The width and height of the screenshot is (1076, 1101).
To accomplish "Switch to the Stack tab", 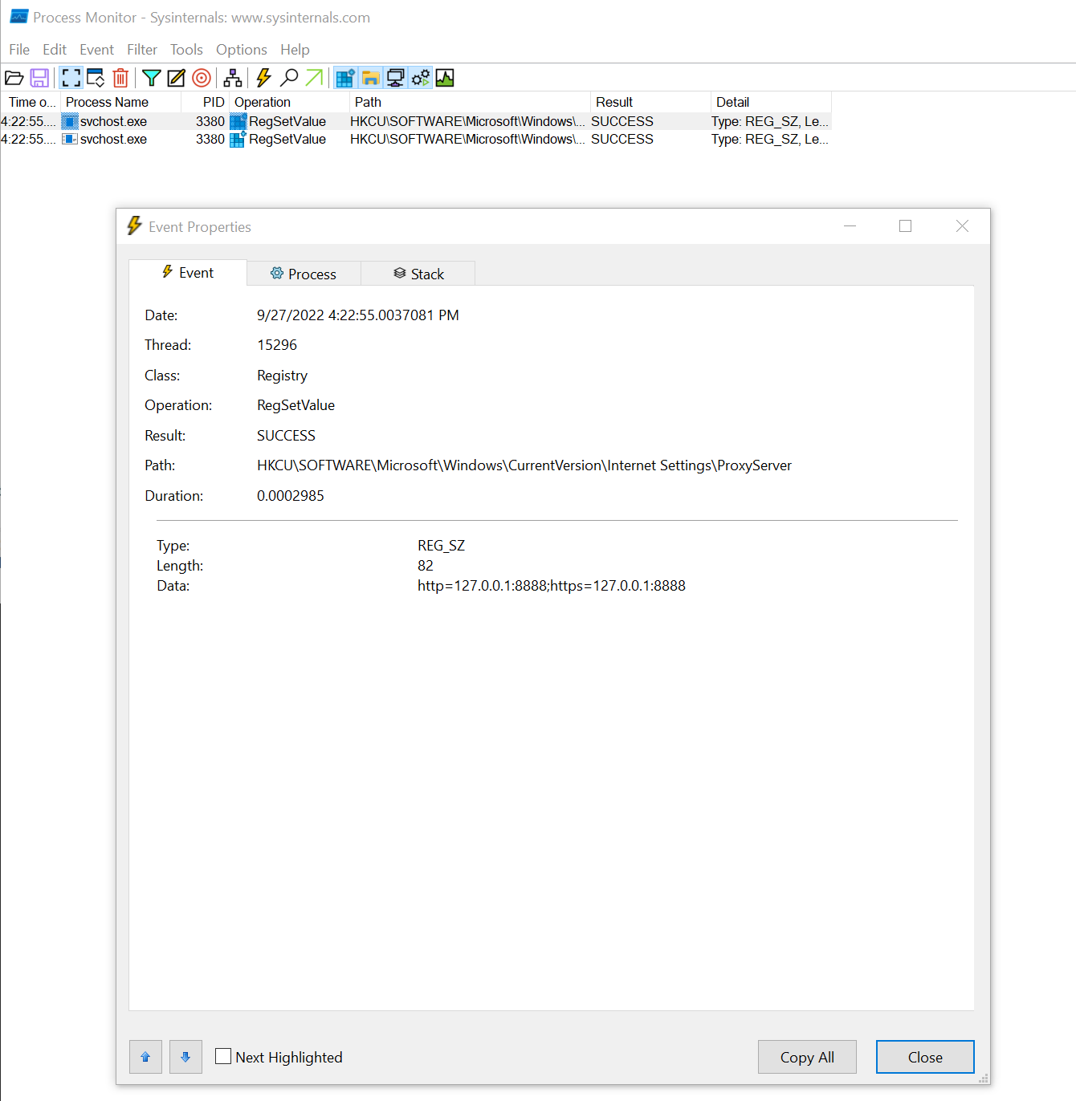I will 418,273.
